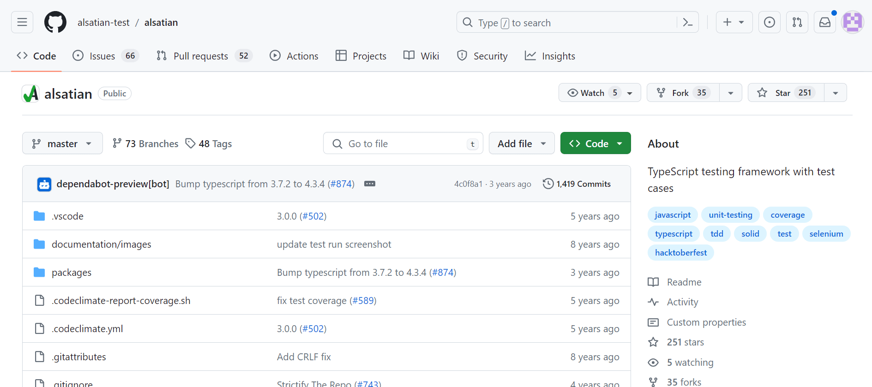
Task: Toggle Watch on this repository
Action: pyautogui.click(x=593, y=93)
